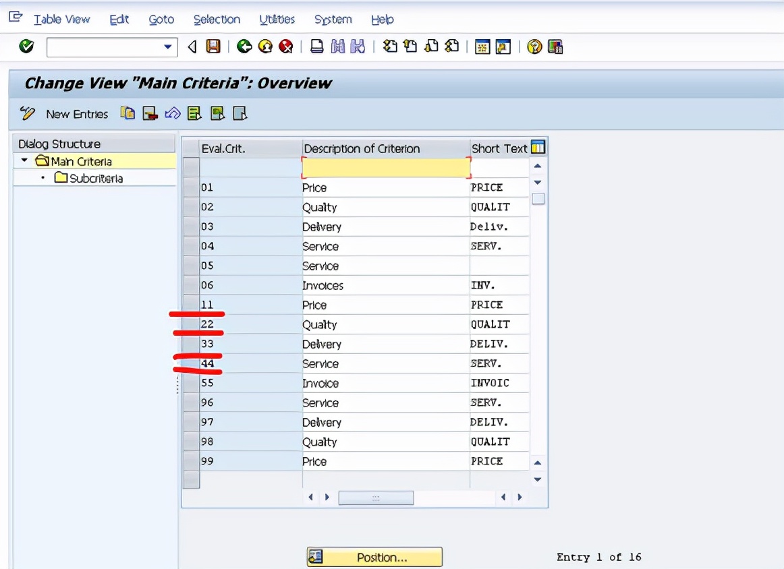Click the New Entries button
The width and height of the screenshot is (784, 569).
pos(76,113)
